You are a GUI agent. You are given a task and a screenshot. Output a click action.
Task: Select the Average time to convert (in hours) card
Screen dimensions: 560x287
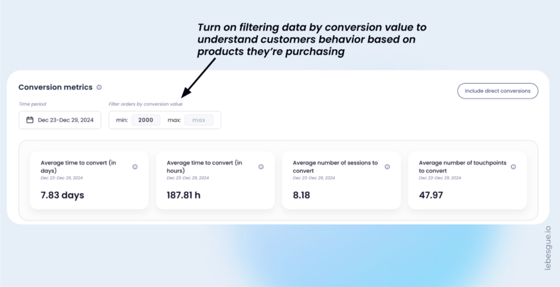(215, 180)
